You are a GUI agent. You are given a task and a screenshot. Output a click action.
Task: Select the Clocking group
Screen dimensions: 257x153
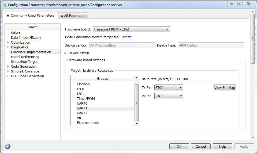point(83,84)
